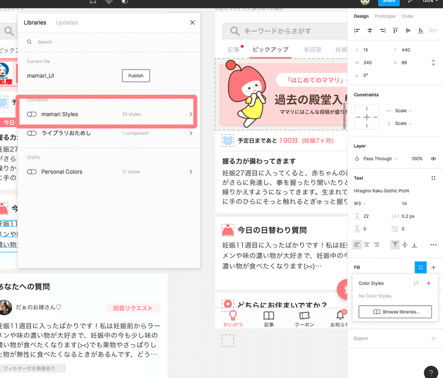
Task: Toggle the mamari Styles library switch
Action: pyautogui.click(x=32, y=114)
